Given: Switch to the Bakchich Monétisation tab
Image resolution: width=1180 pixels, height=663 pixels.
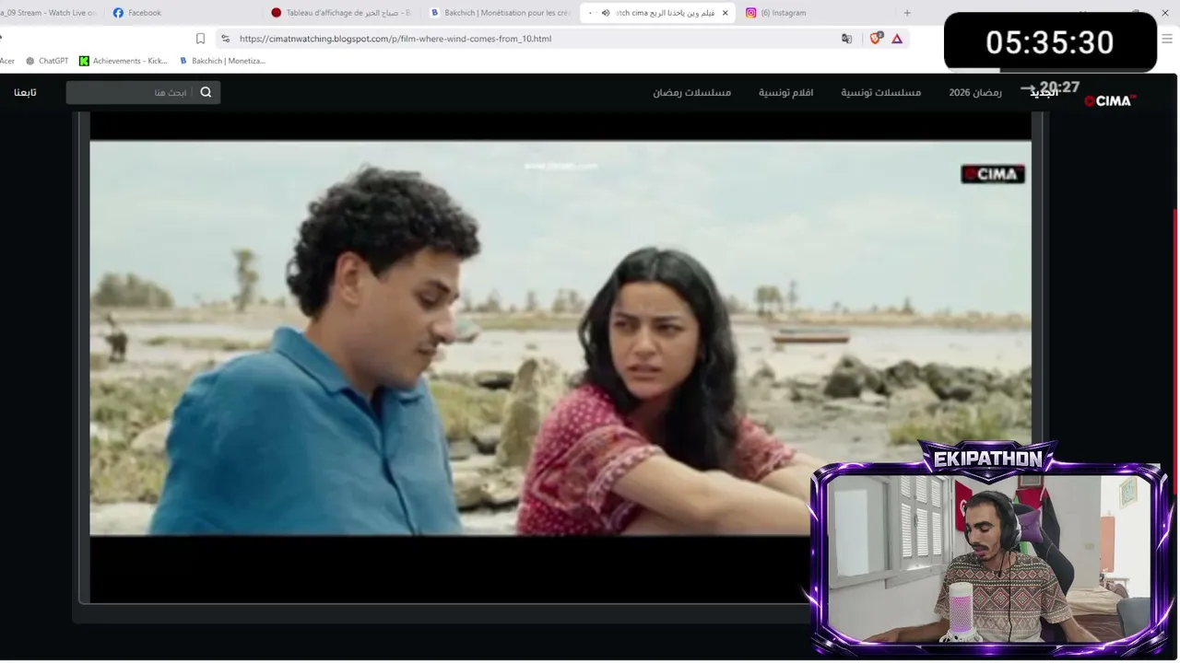Looking at the screenshot, I should (x=501, y=13).
